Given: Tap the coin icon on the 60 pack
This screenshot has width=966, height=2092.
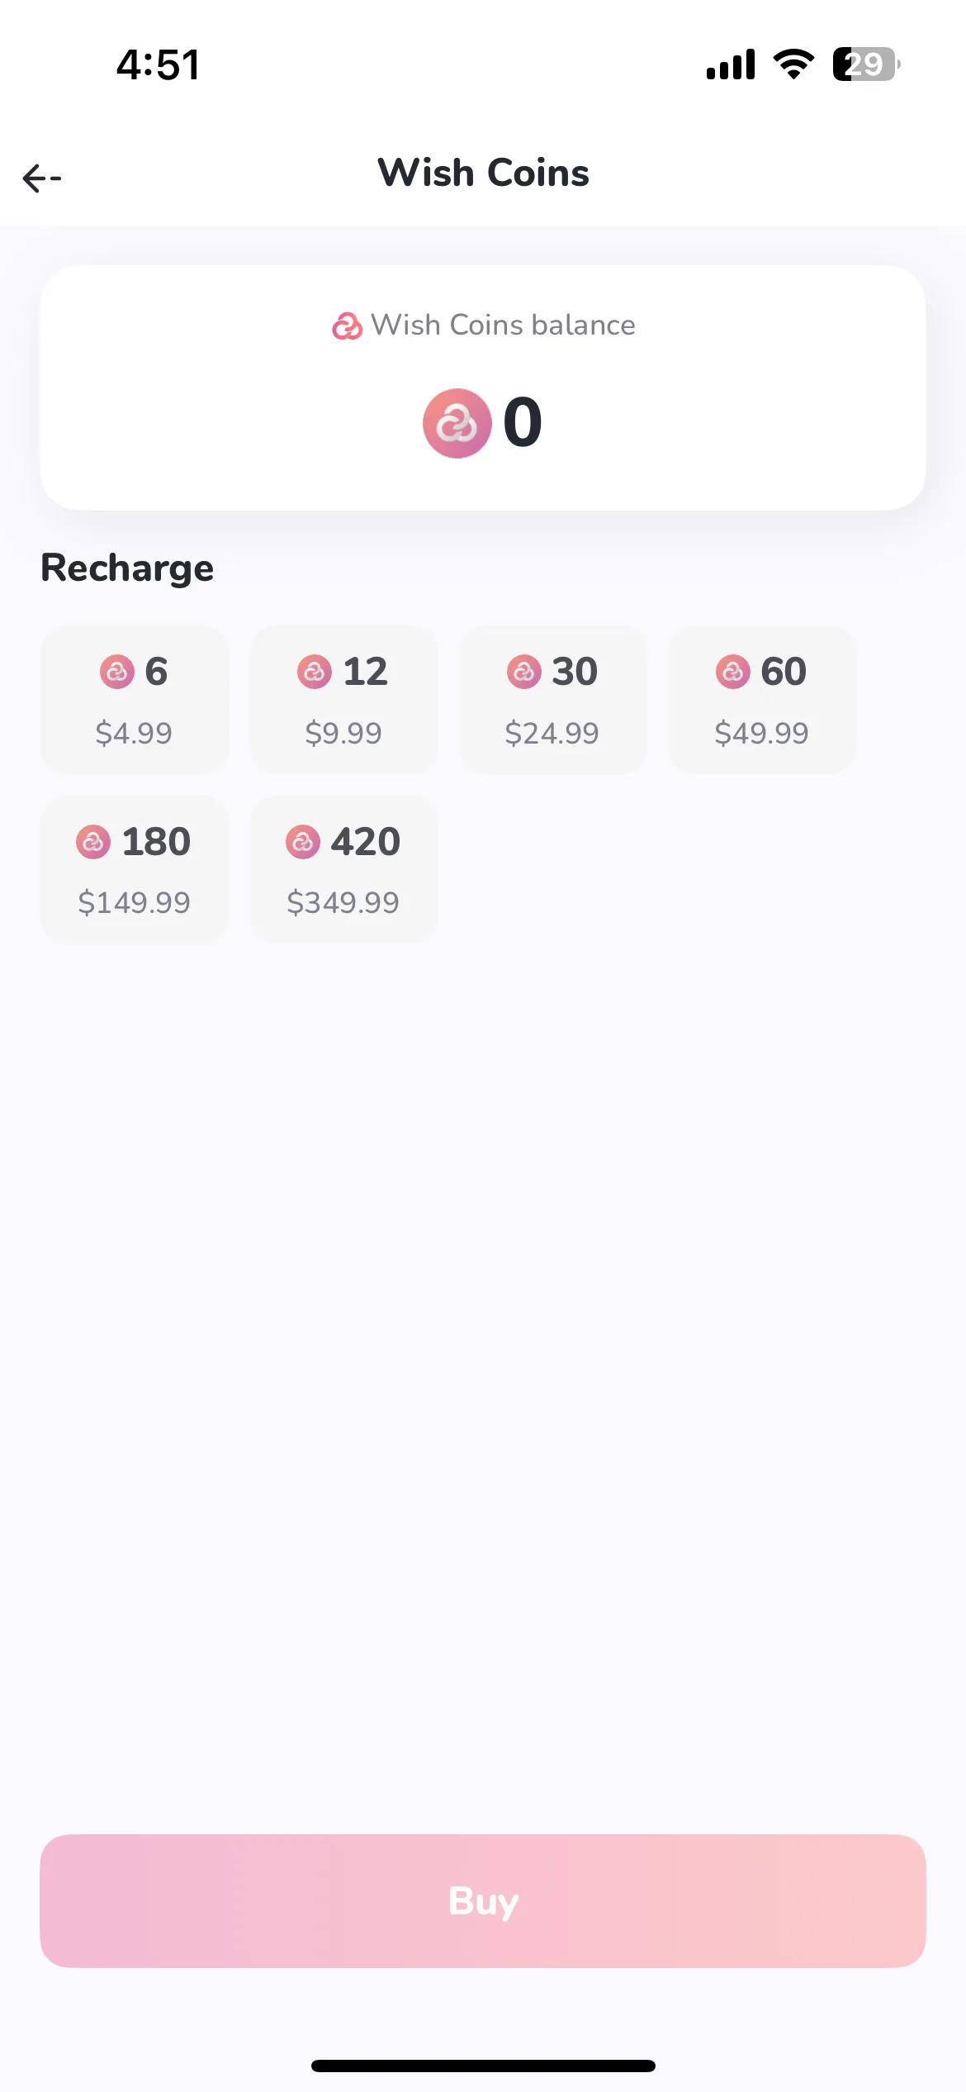Looking at the screenshot, I should pos(733,672).
